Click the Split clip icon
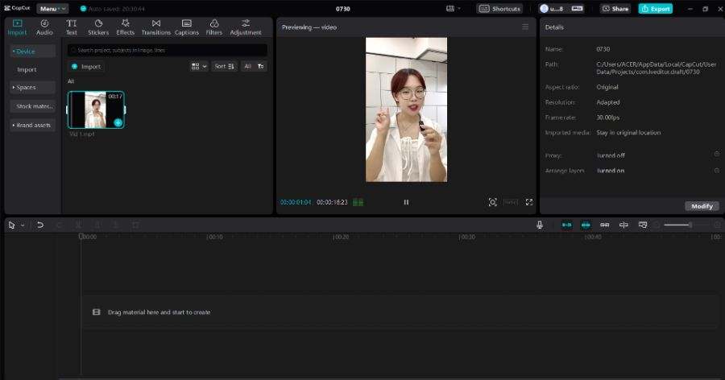 (79, 225)
